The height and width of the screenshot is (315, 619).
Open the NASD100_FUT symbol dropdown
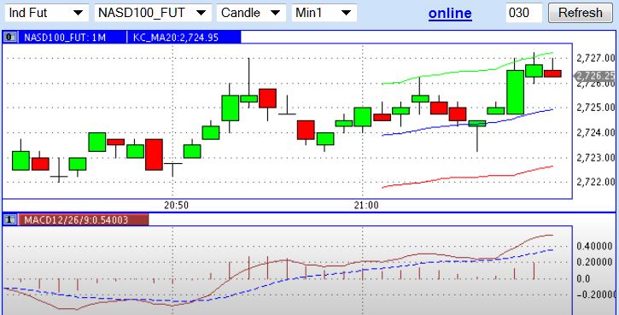click(153, 13)
